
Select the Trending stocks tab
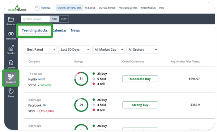tap(35, 30)
